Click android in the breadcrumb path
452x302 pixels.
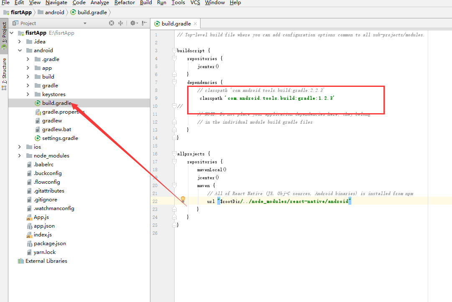54,12
